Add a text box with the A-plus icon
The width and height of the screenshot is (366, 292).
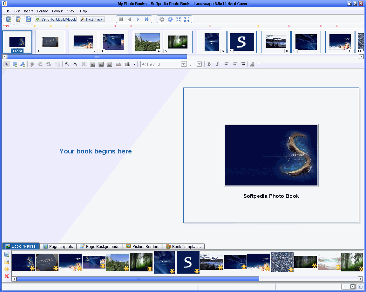pos(23,64)
